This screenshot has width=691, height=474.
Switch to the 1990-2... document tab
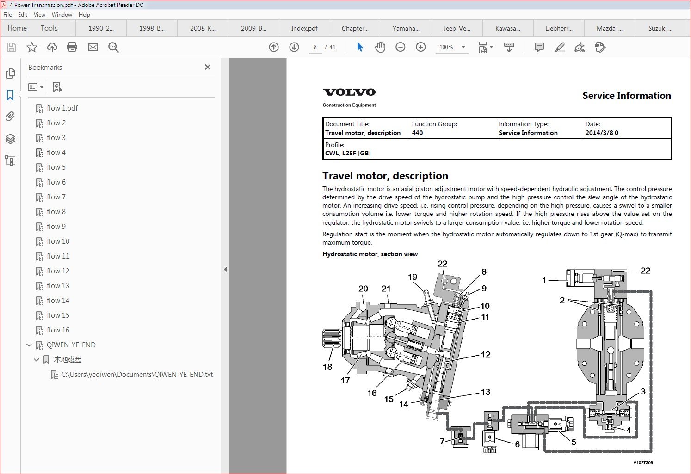[101, 28]
